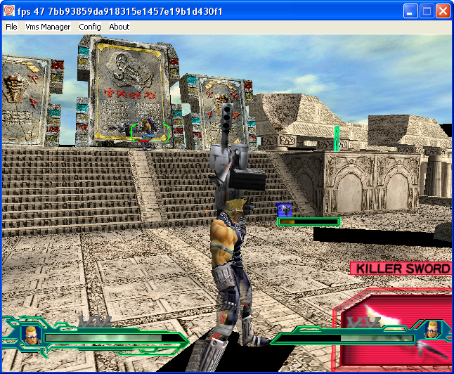Viewport: 454px width, 374px height.
Task: Open the File menu
Action: pos(11,27)
